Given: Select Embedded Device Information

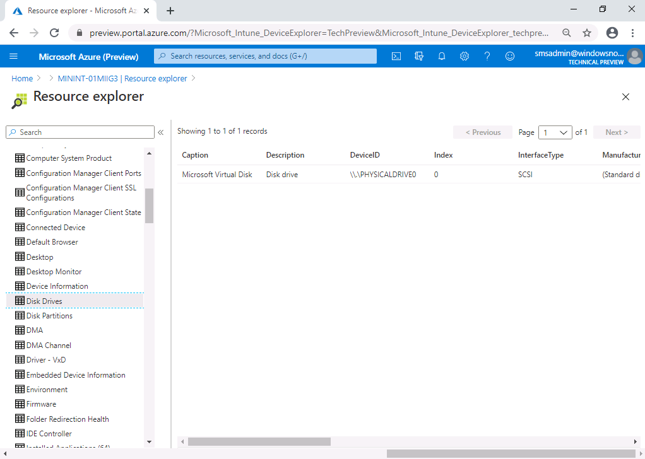Looking at the screenshot, I should [x=75, y=375].
